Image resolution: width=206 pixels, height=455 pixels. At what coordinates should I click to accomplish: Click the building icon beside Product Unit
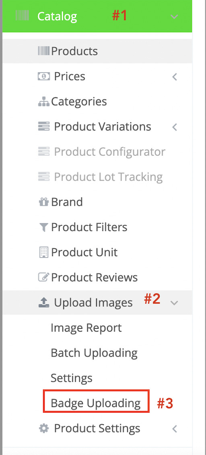click(x=44, y=253)
